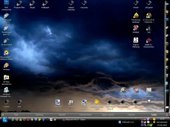This screenshot has height=127, width=170.
Task: Launch the Sony Playstation emulator shortcut
Action: tap(149, 92)
